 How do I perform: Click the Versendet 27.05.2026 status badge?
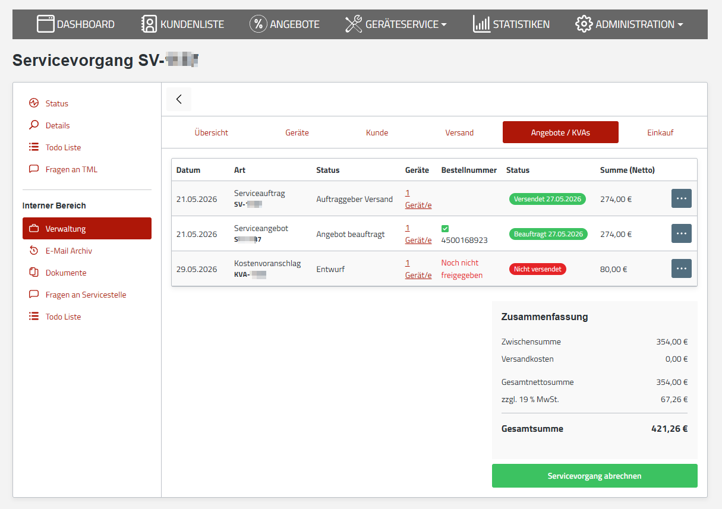547,199
